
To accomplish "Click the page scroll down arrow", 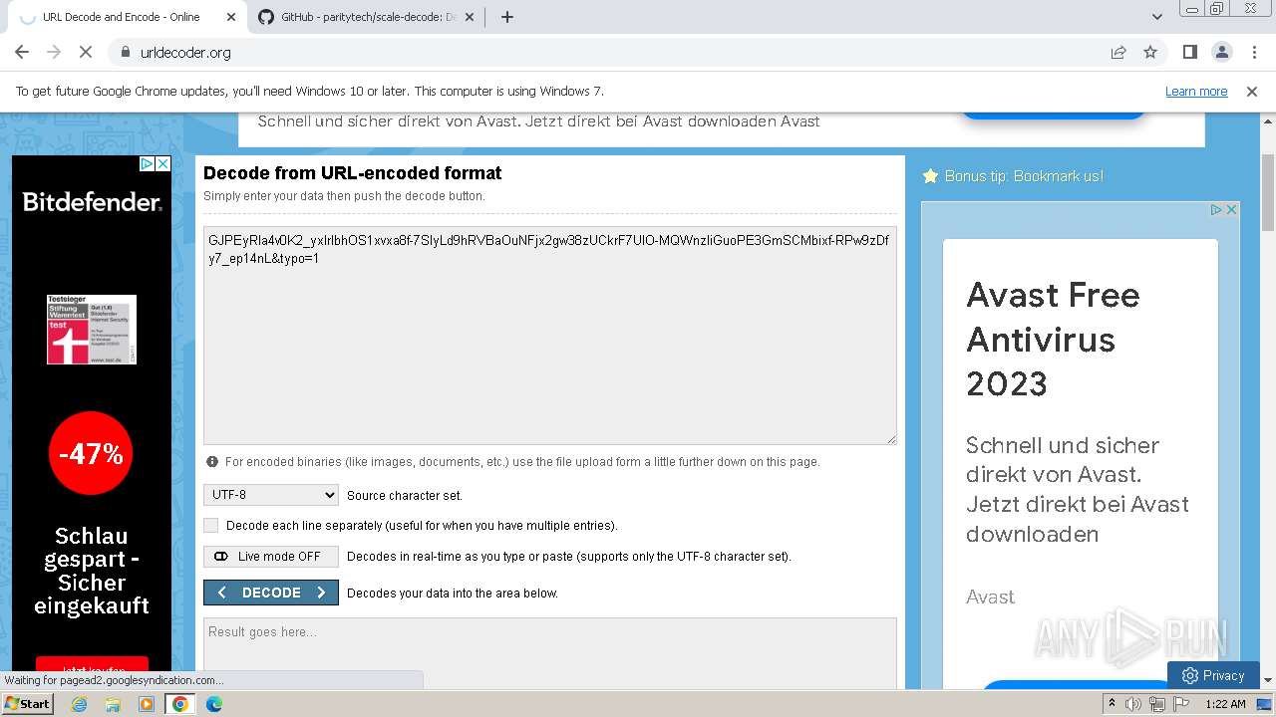I will pos(1268,680).
